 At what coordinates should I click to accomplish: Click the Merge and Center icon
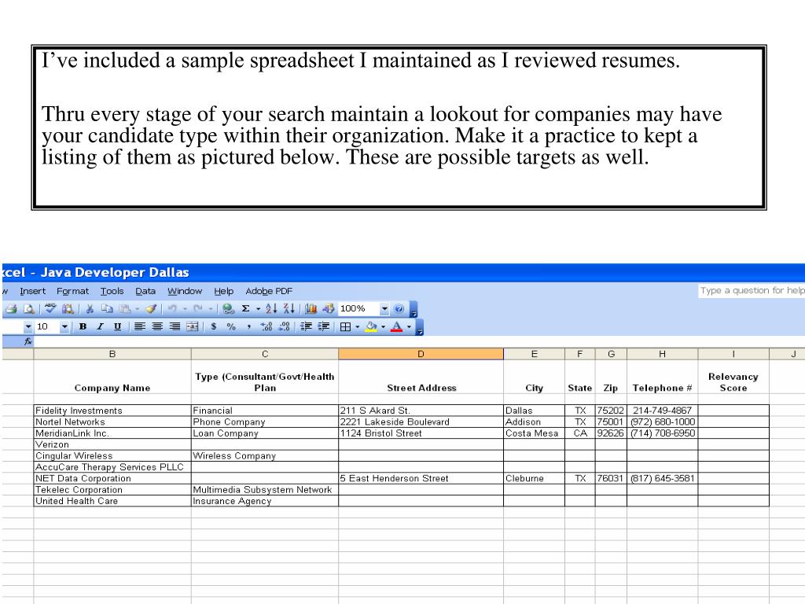193,326
